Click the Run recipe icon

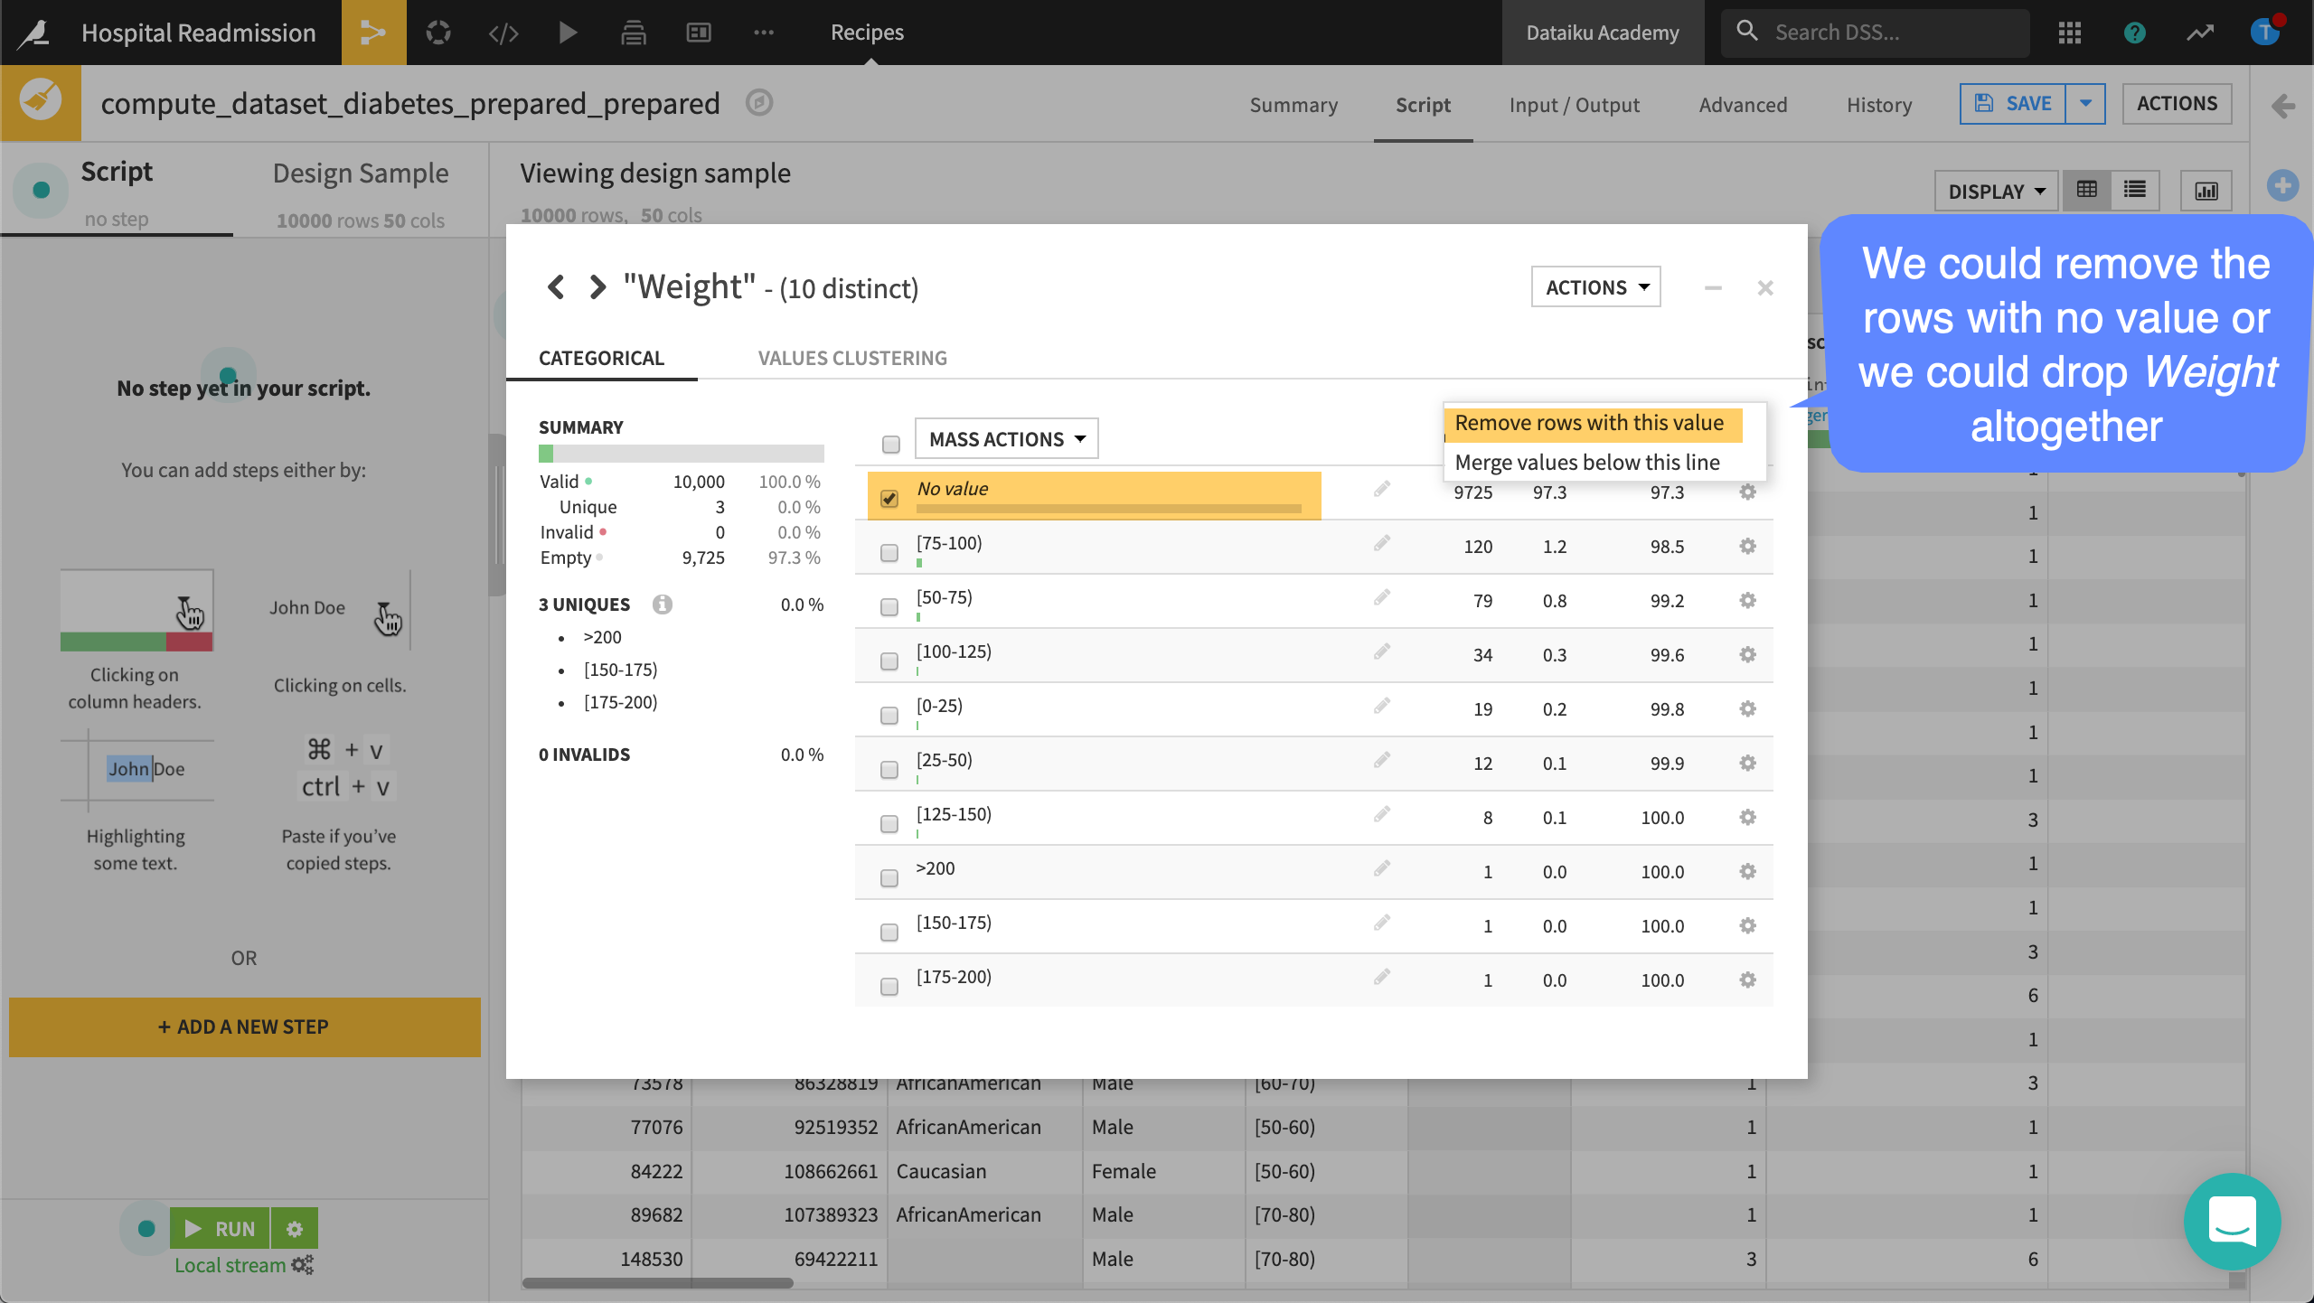(x=568, y=30)
